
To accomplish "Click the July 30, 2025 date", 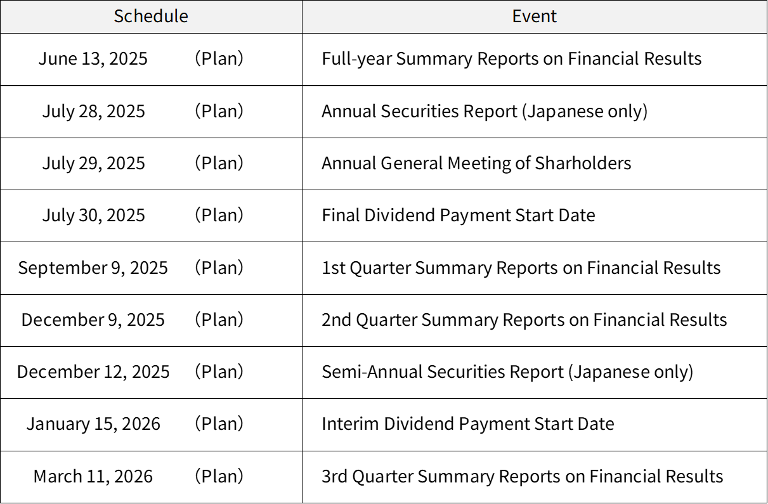I will point(94,215).
